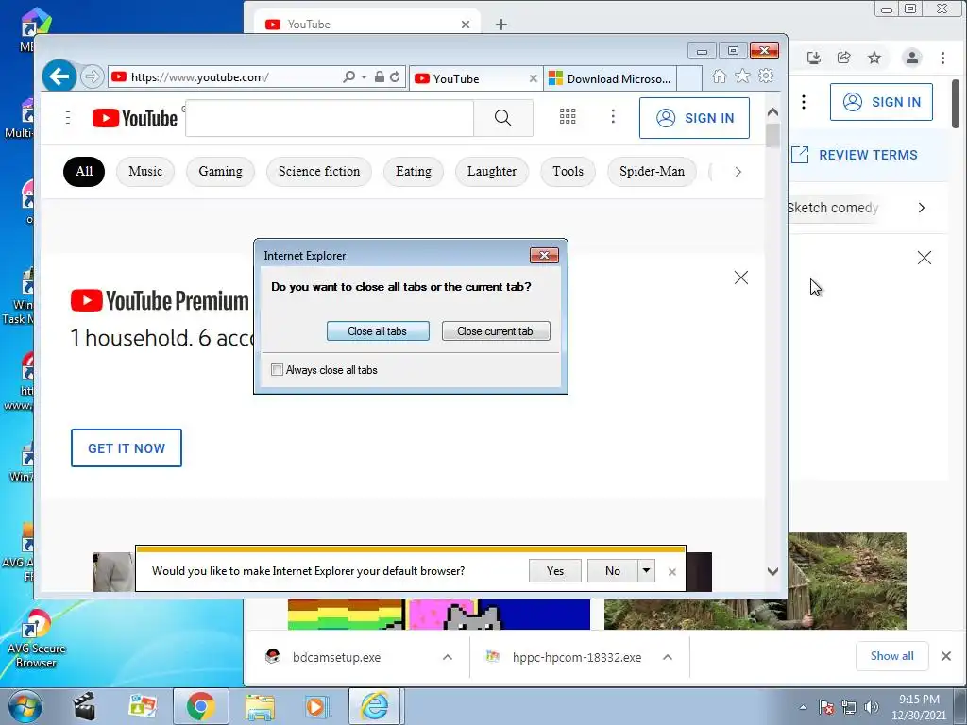The image size is (967, 725).
Task: Open the YouTube guide menu icon in IE
Action: coord(68,117)
